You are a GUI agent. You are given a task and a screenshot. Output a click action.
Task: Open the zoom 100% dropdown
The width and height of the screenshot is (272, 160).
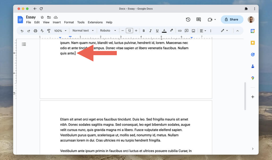click(x=60, y=31)
